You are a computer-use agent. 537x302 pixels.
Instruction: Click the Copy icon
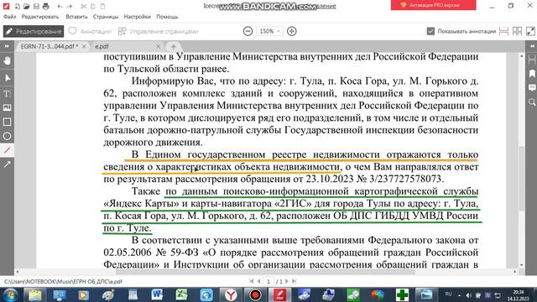93,6
